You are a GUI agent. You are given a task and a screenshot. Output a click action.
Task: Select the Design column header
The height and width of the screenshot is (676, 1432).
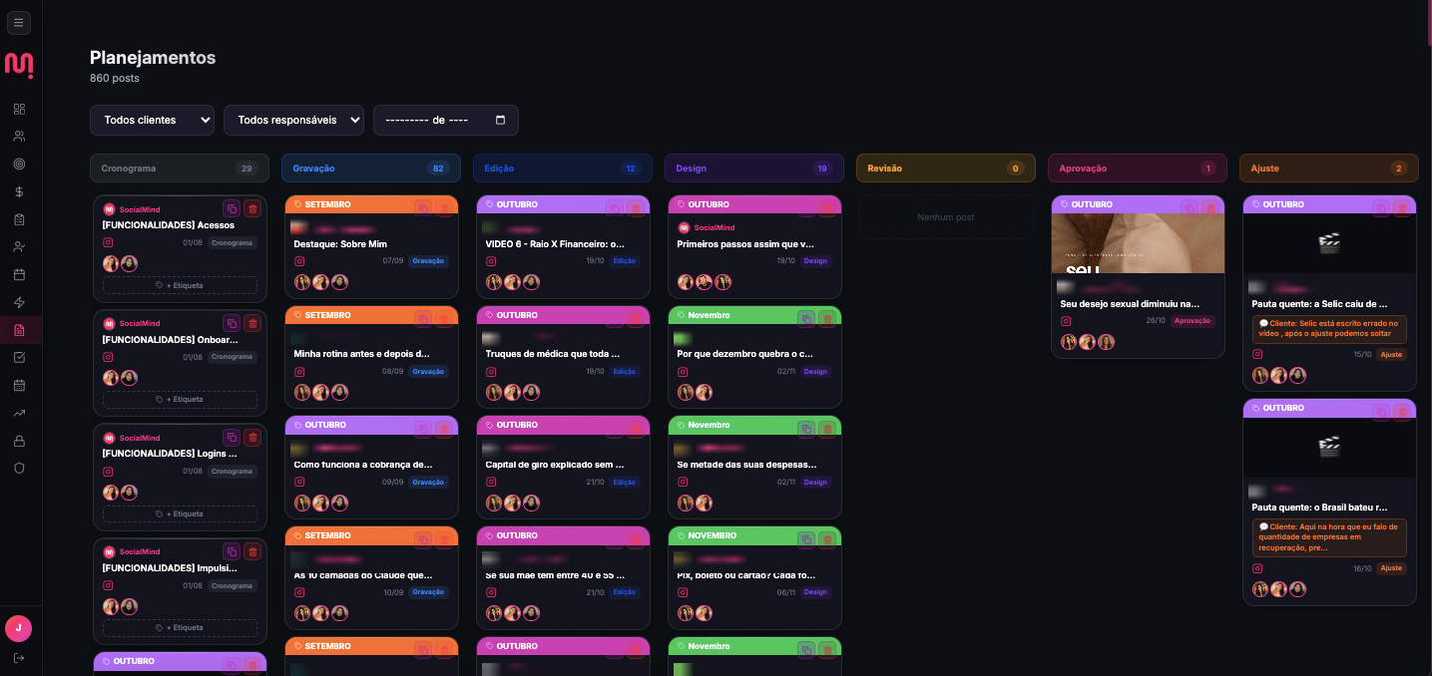pyautogui.click(x=754, y=169)
